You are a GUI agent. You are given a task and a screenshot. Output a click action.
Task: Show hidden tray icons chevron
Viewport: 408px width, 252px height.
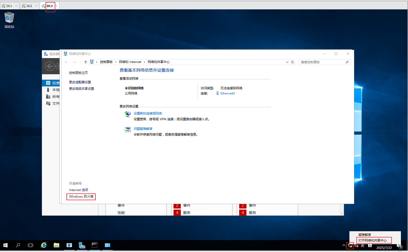pos(344,245)
